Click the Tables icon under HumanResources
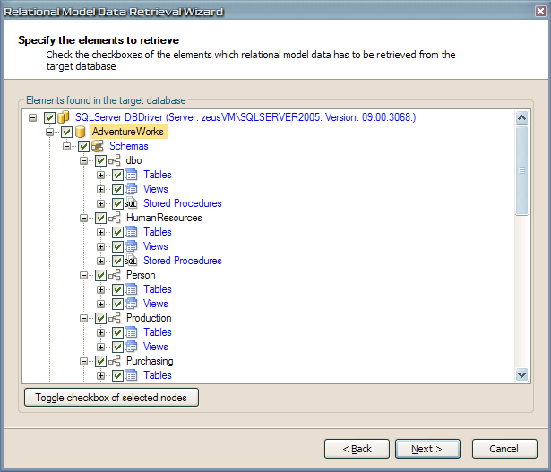The image size is (551, 472). point(132,232)
